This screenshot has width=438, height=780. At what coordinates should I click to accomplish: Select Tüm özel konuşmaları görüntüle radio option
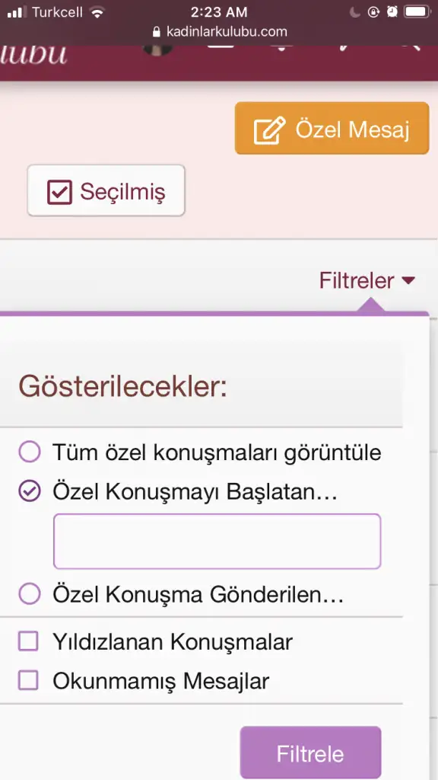tap(30, 452)
